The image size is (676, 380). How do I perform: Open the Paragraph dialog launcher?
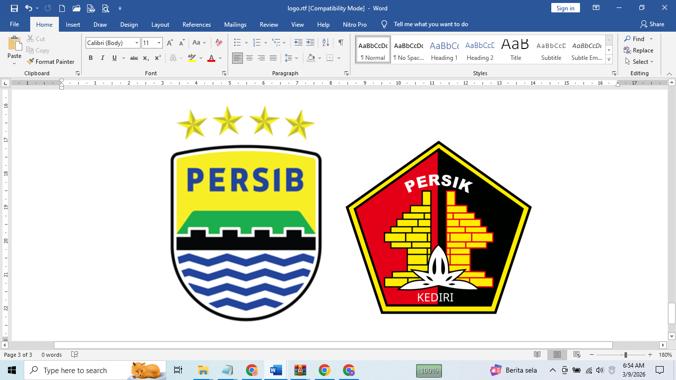346,73
